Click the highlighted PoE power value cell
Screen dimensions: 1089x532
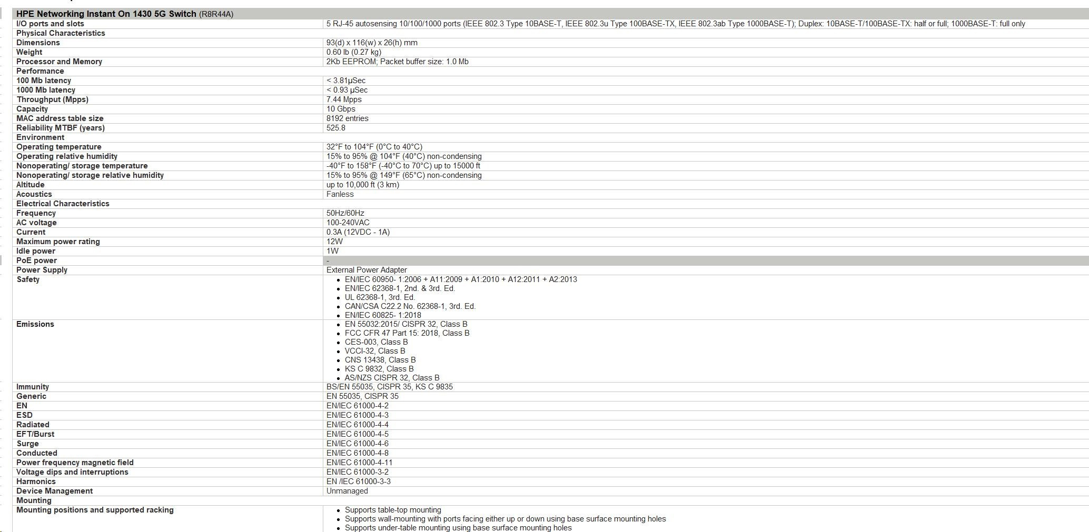(706, 260)
